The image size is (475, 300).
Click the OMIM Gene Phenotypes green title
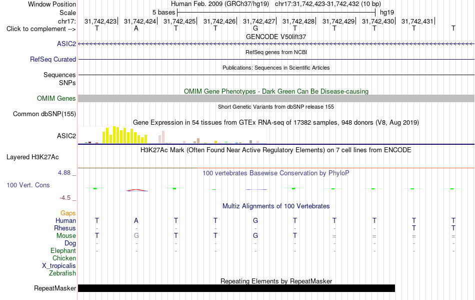(276, 91)
